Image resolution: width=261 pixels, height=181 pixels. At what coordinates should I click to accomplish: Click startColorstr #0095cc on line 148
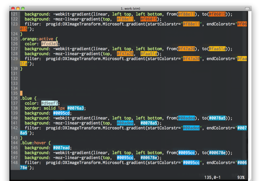click(x=191, y=163)
